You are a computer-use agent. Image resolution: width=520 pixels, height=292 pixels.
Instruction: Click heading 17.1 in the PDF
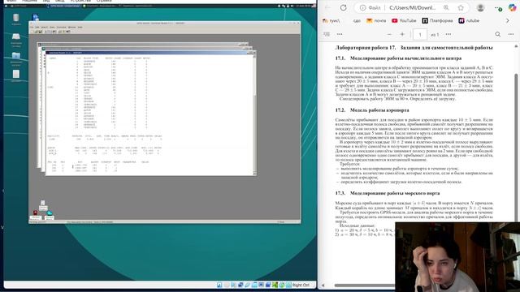(398, 58)
